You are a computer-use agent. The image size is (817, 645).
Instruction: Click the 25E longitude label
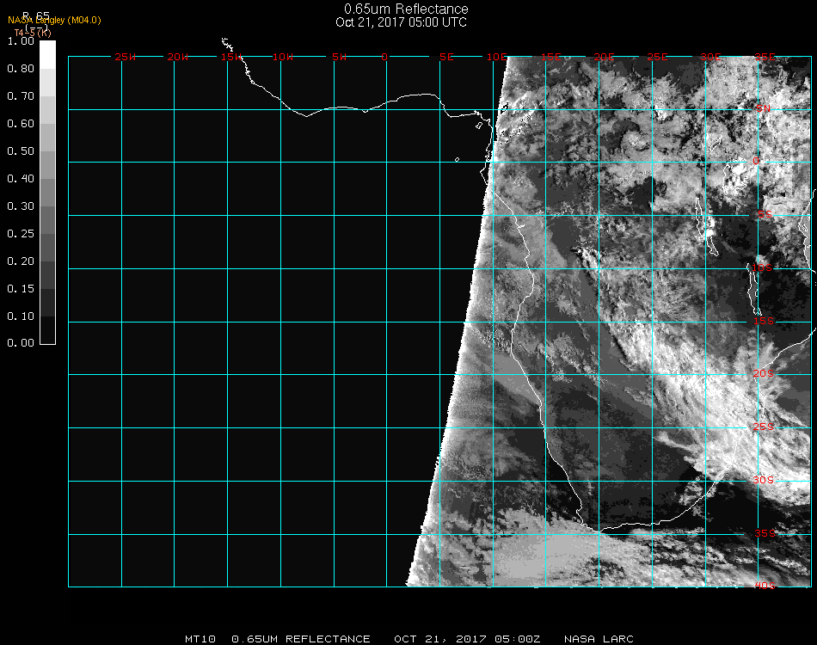[x=658, y=58]
